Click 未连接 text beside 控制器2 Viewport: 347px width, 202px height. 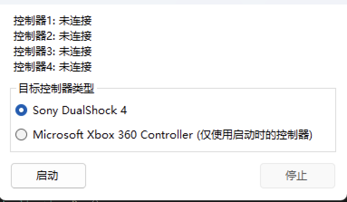click(75, 36)
